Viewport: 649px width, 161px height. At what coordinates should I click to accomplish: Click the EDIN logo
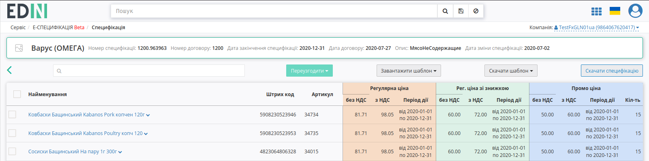point(27,11)
